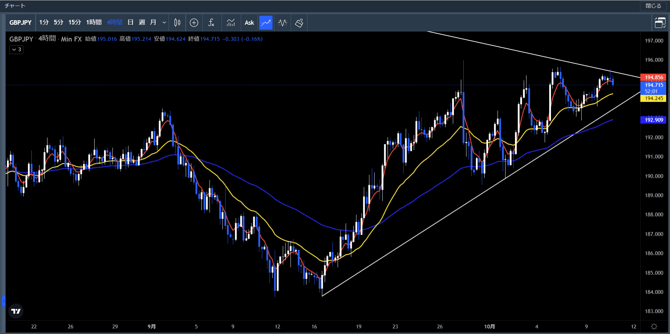Click the 始値 195.016 open value
Image resolution: width=670 pixels, height=334 pixels.
coord(101,39)
